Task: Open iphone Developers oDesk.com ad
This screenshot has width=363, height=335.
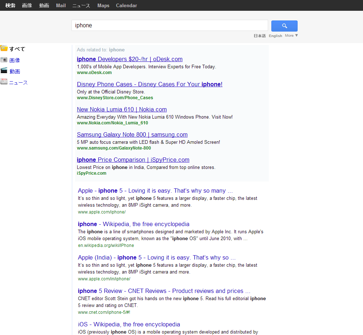Action: click(x=130, y=59)
